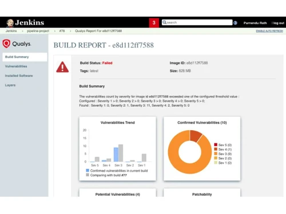The height and width of the screenshot is (214, 286).
Task: Open pipeline-project breadcrumb
Action: pos(38,31)
